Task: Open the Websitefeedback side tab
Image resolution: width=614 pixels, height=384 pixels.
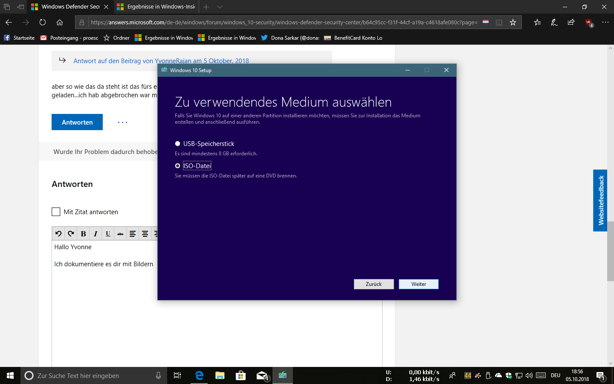Action: tap(600, 201)
